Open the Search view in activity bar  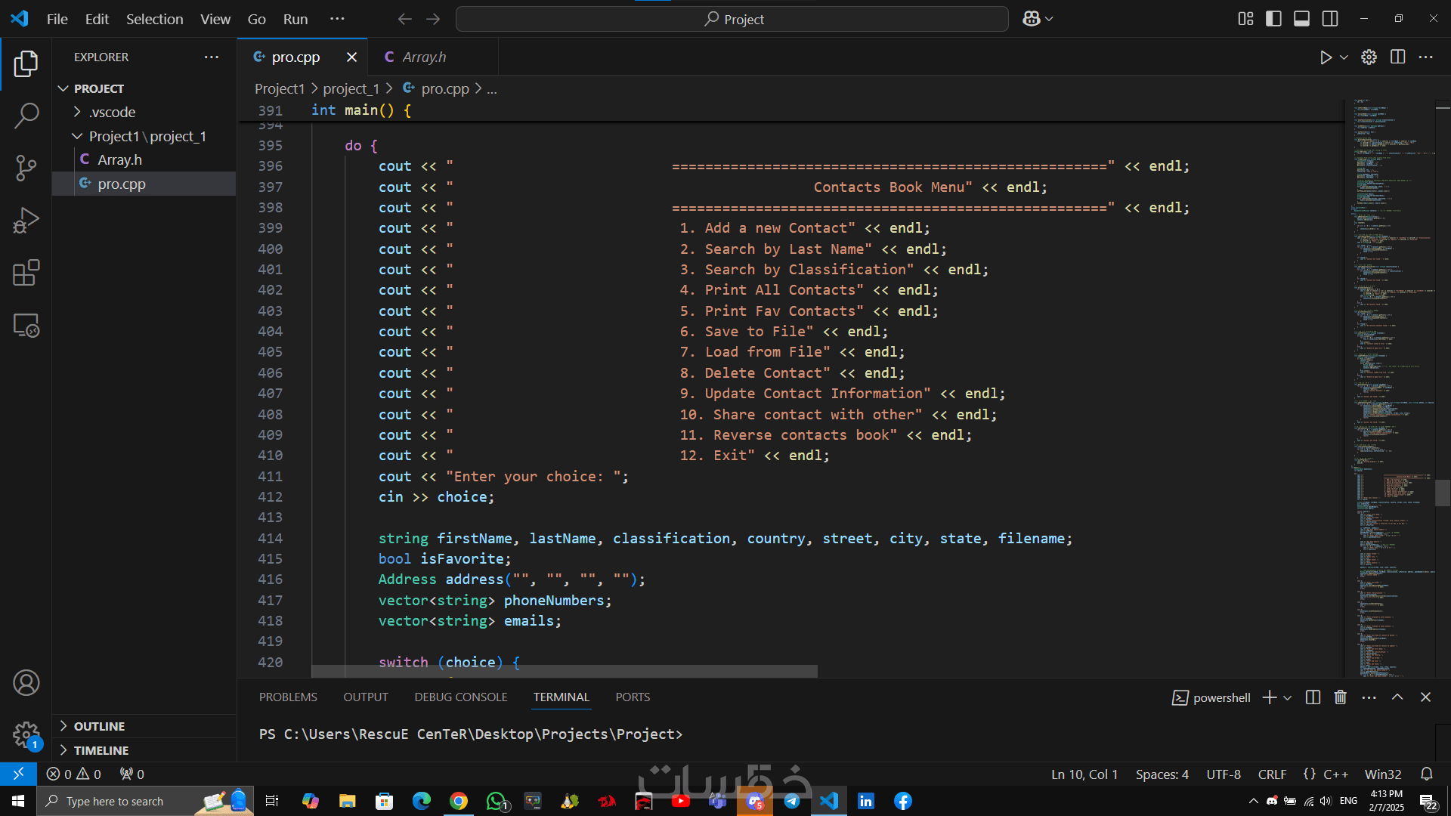pyautogui.click(x=26, y=116)
